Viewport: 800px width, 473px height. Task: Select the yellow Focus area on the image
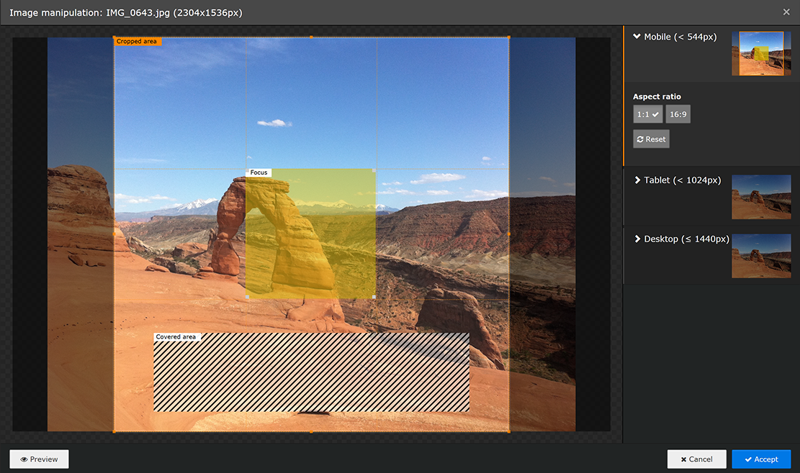[310, 234]
